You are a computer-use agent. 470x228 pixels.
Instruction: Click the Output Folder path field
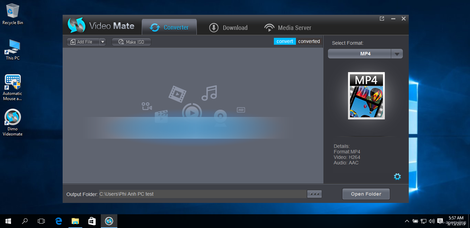pyautogui.click(x=203, y=194)
